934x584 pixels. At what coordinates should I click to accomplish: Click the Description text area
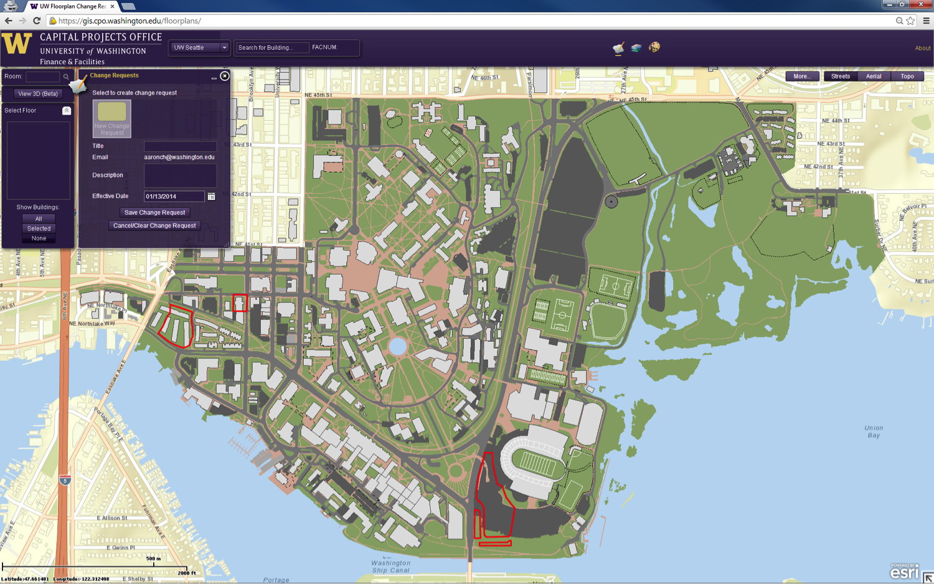180,176
